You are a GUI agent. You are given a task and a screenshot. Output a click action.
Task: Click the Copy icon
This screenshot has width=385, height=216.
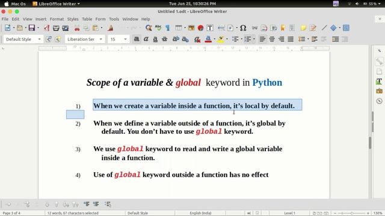point(86,28)
